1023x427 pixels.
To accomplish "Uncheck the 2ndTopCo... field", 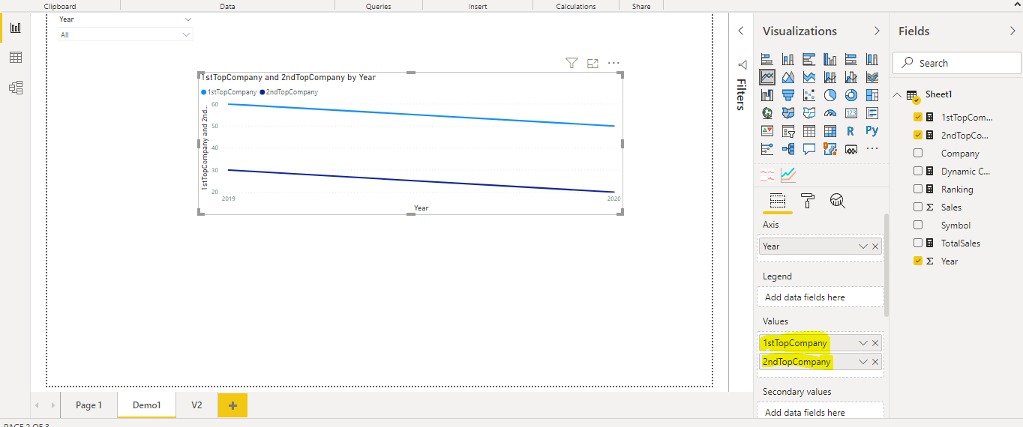I will (918, 136).
